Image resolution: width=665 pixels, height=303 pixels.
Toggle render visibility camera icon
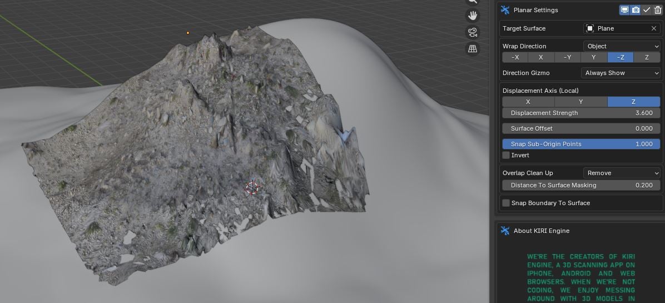[636, 10]
